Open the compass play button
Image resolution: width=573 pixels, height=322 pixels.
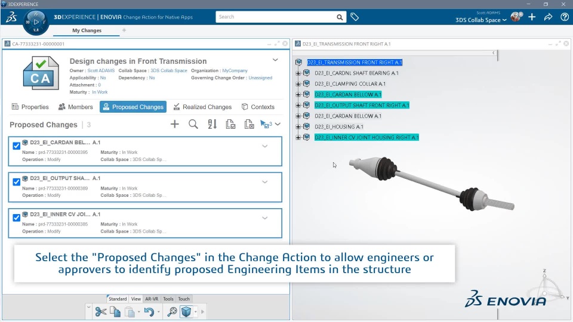pyautogui.click(x=36, y=22)
